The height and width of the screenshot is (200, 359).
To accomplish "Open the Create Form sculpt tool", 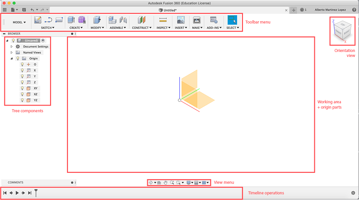I will [82, 20].
